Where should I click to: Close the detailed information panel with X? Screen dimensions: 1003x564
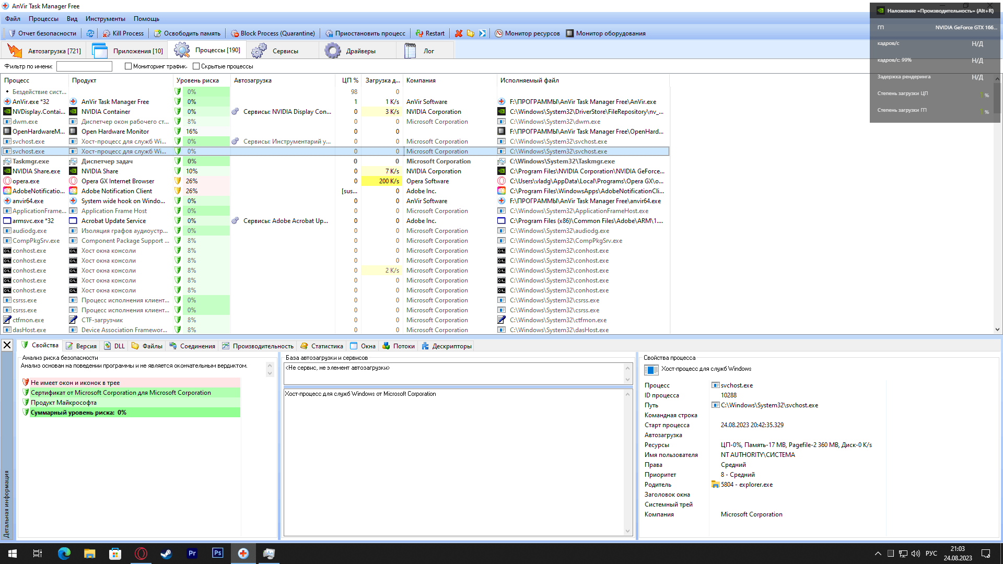pyautogui.click(x=7, y=345)
